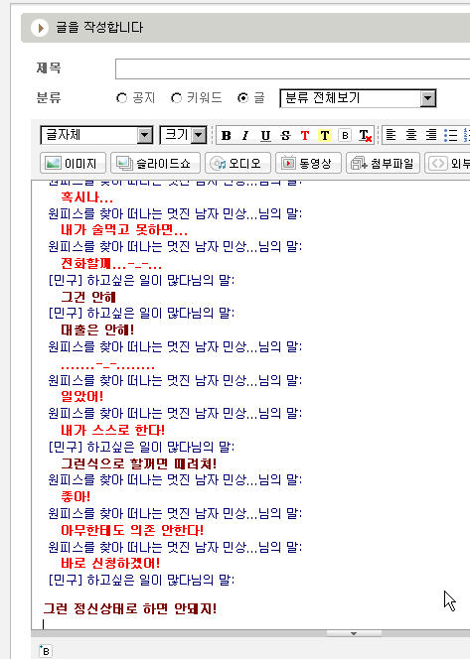Choose the yellow T text highlight color
Image resolution: width=470 pixels, height=659 pixels.
click(324, 135)
